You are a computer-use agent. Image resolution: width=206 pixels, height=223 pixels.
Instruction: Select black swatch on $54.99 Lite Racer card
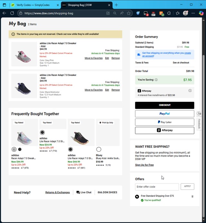42,132
